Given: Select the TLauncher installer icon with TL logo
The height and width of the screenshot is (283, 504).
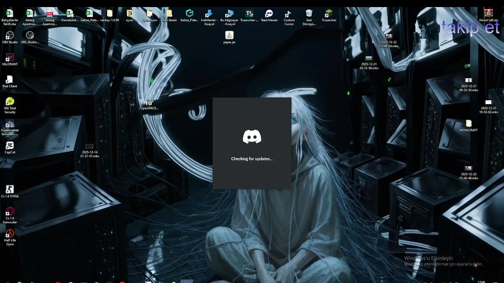Looking at the screenshot, I should 249,14.
